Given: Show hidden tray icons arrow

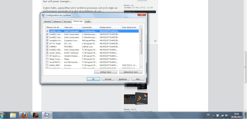Looking at the screenshot, I should [213, 115].
